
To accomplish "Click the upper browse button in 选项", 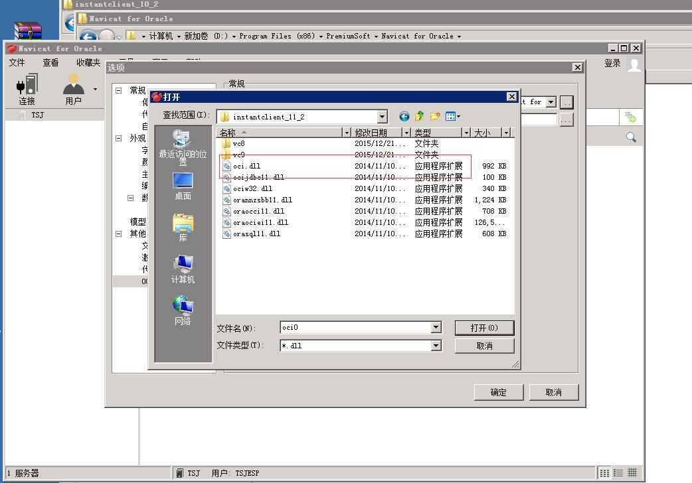I will 566,102.
